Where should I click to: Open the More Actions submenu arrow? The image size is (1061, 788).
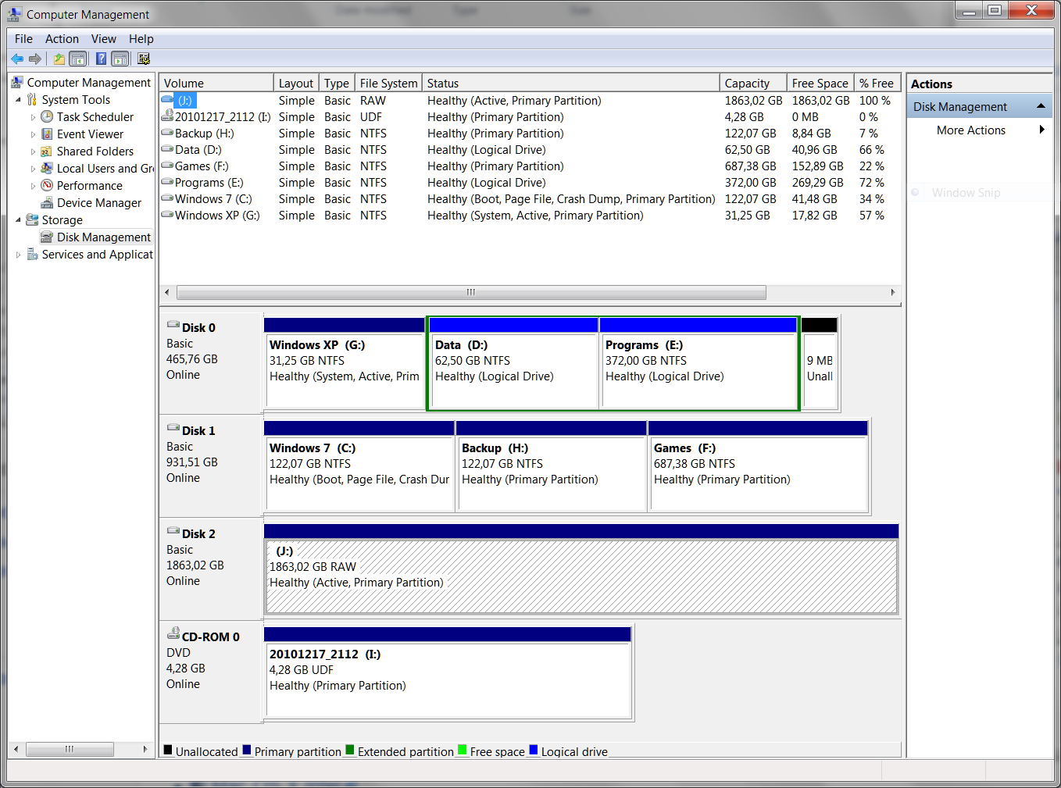1042,130
